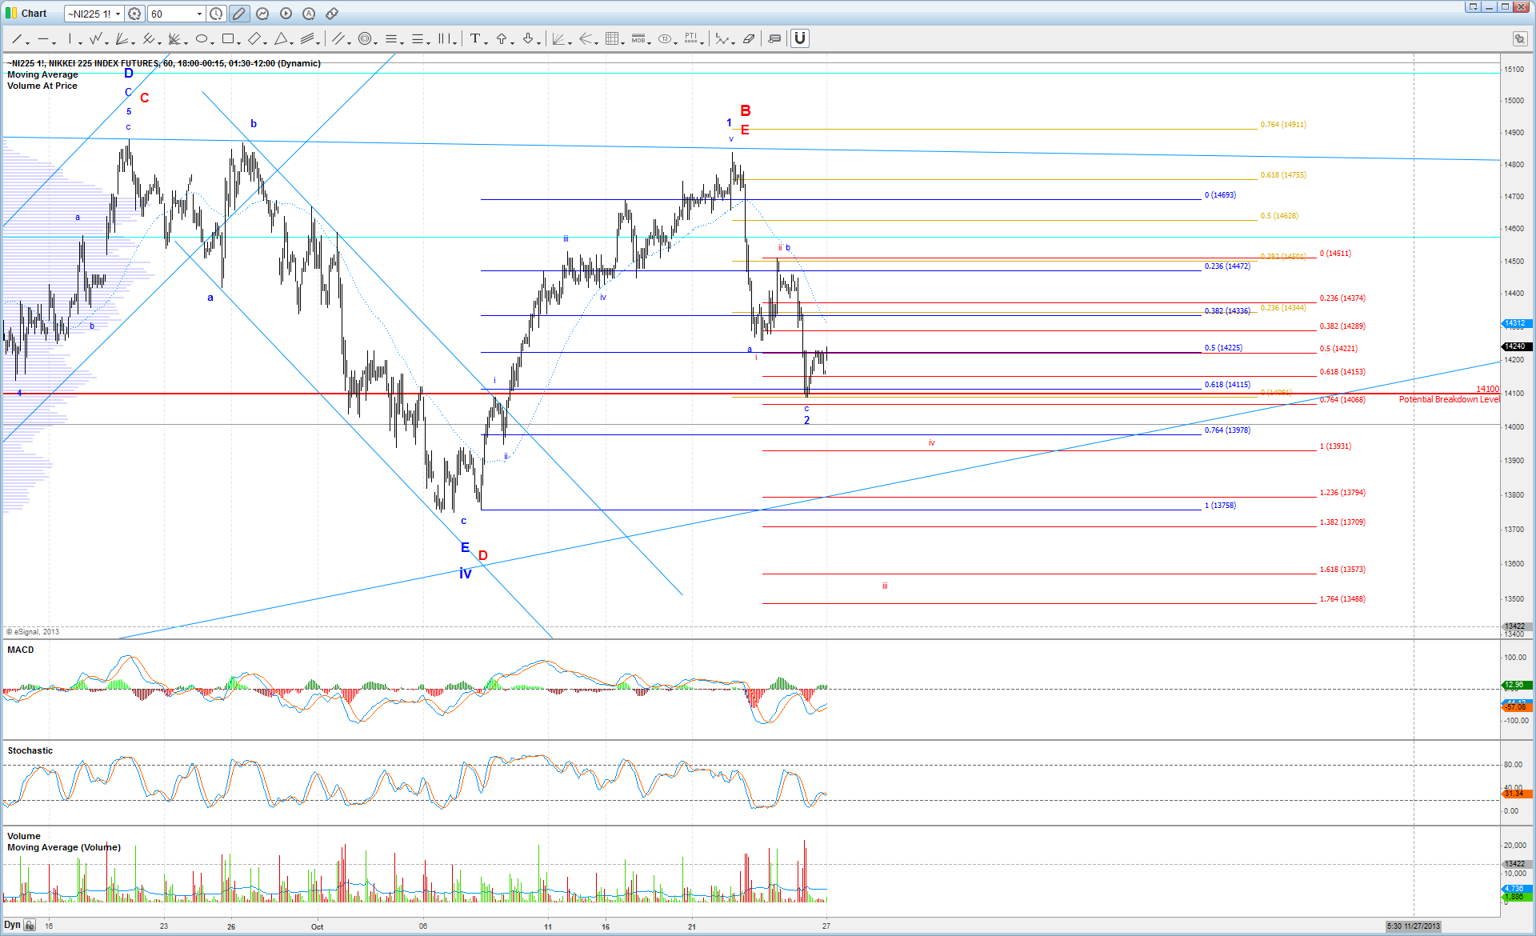Start bar replay with the play icon
The width and height of the screenshot is (1536, 936).
click(286, 14)
